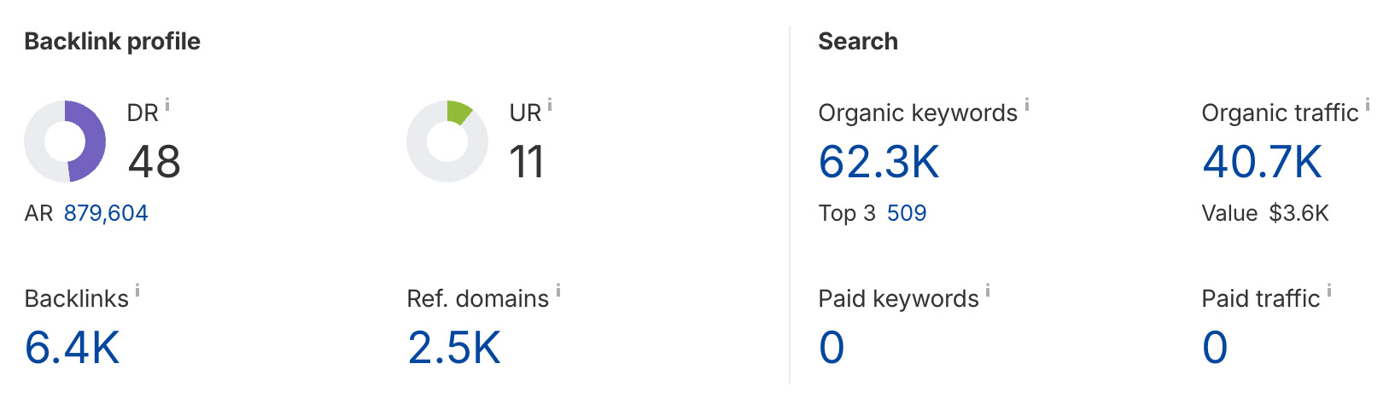Click the Paid traffic info icon

(x=1329, y=291)
